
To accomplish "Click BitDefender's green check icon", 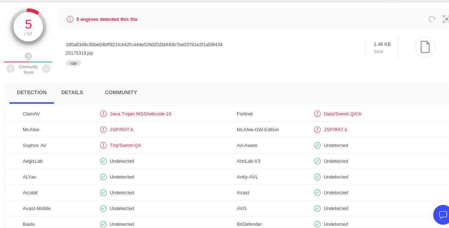I will [317, 224].
